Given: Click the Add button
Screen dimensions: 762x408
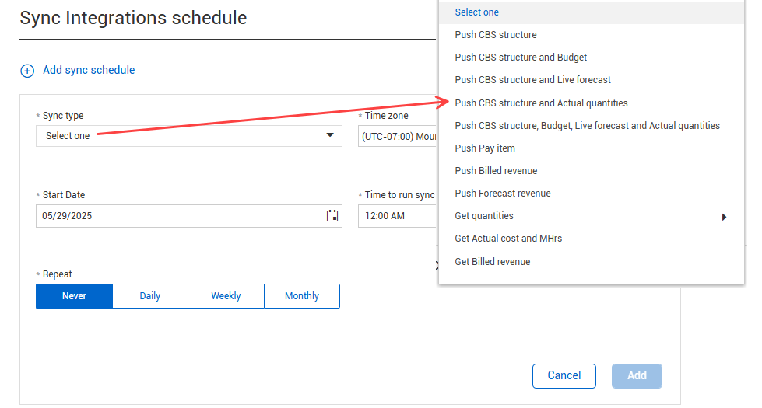Looking at the screenshot, I should (x=637, y=376).
